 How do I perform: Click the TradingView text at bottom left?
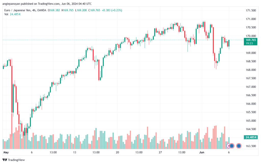[16, 160]
